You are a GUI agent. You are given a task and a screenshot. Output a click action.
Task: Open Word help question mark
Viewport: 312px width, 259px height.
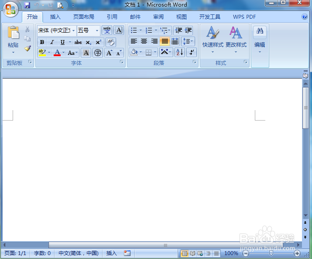point(305,17)
